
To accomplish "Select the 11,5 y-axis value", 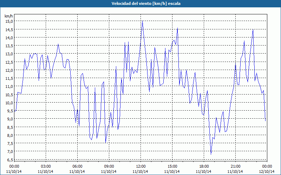I will pyautogui.click(x=9, y=78).
